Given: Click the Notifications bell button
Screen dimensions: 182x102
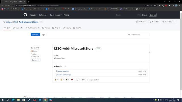Looking at the screenshot, I should [141, 22].
